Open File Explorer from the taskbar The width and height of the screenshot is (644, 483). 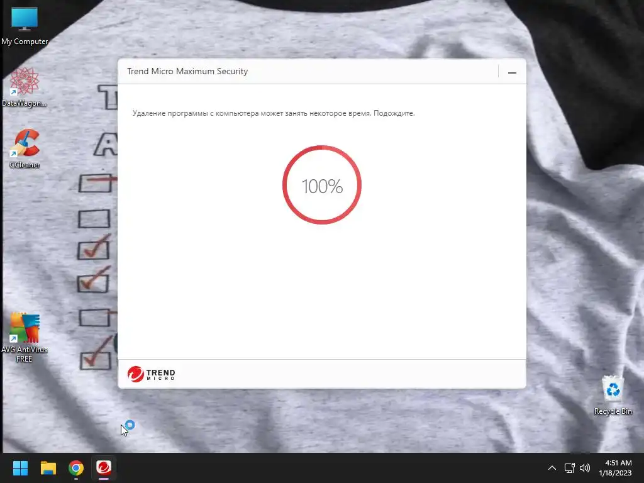[48, 468]
